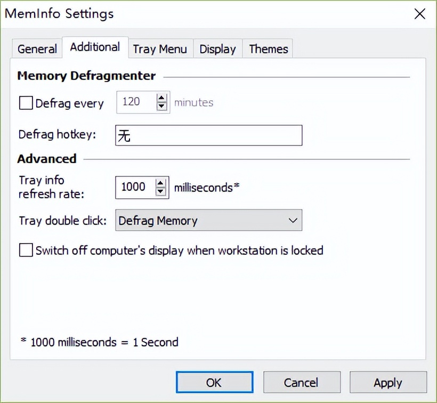The width and height of the screenshot is (437, 403).
Task: Switch to the General tab
Action: coord(37,49)
